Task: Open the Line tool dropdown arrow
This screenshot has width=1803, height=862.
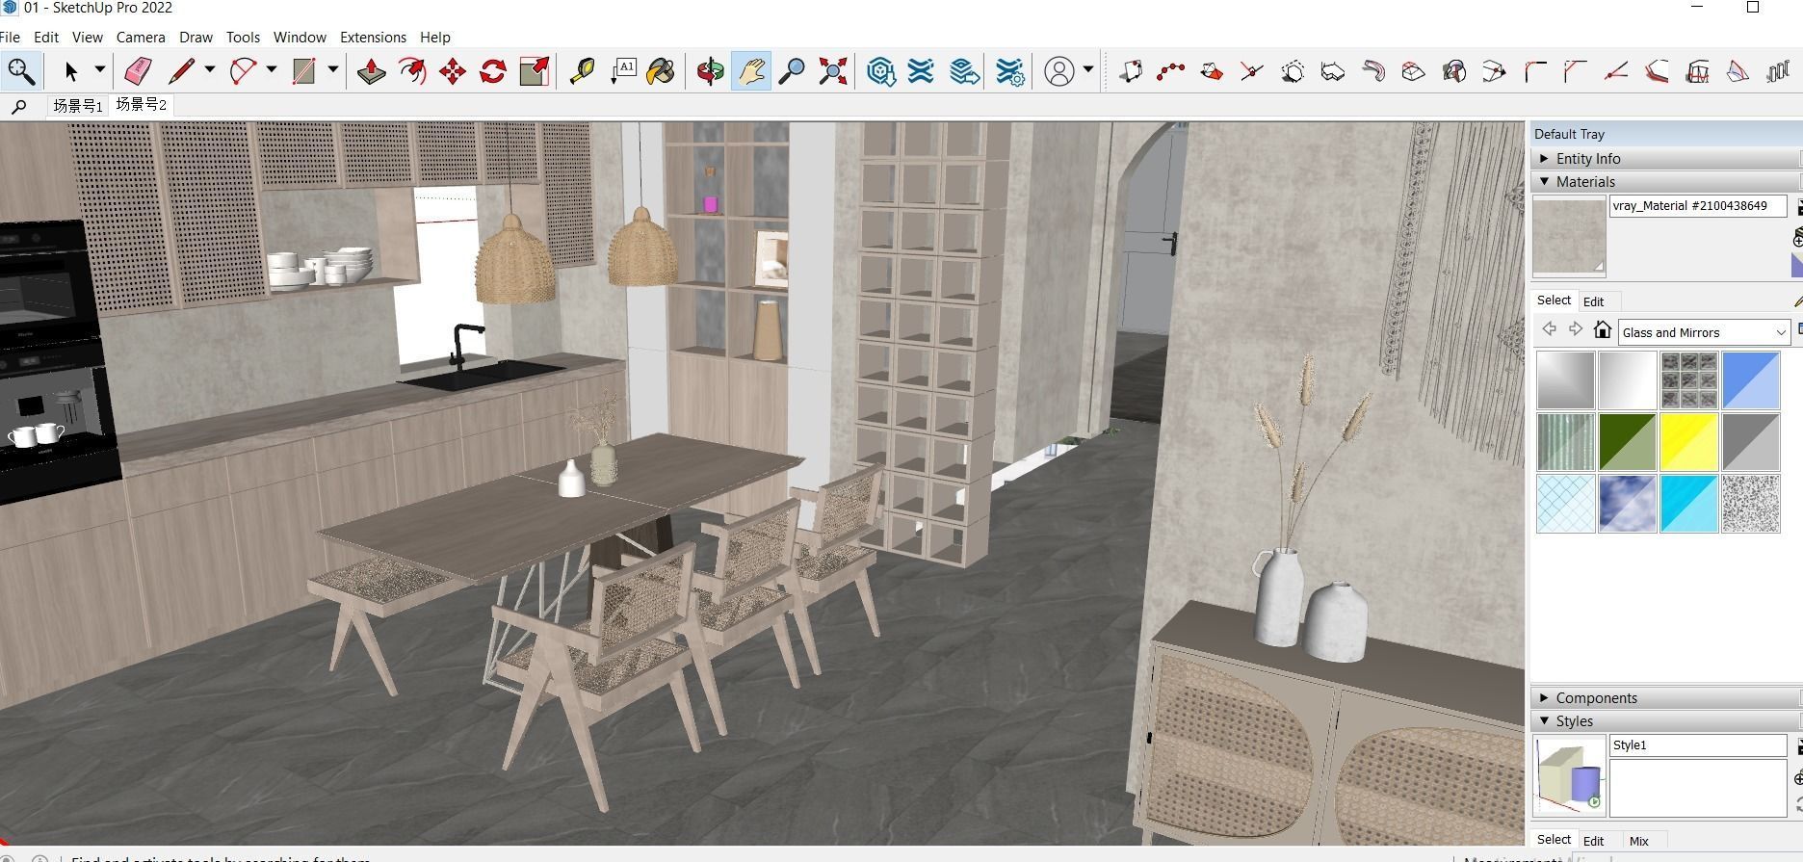Action: [x=209, y=70]
